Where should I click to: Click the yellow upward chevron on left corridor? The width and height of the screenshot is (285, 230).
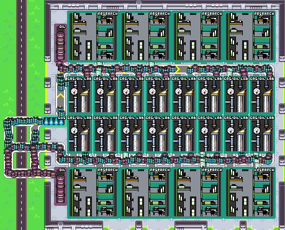(x=60, y=95)
